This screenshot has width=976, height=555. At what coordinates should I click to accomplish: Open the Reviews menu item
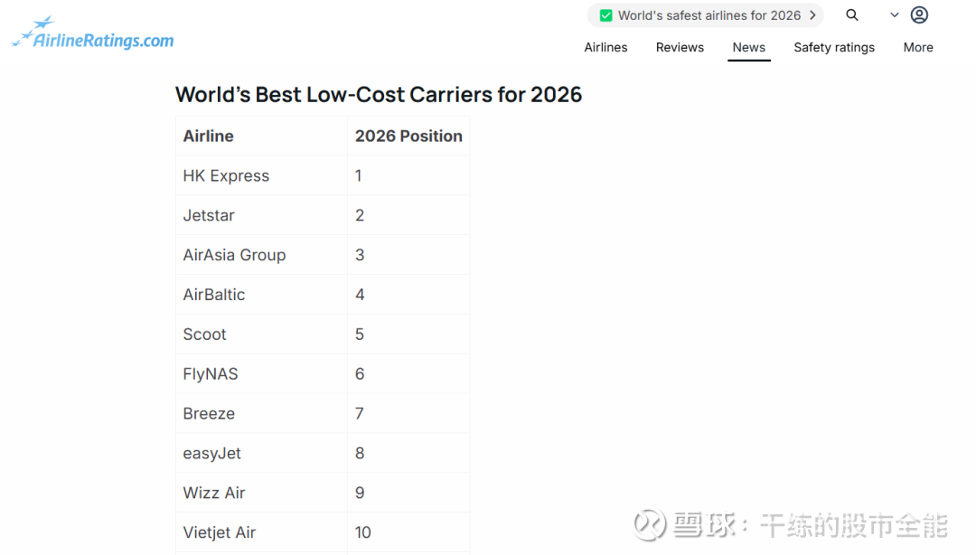(x=680, y=48)
